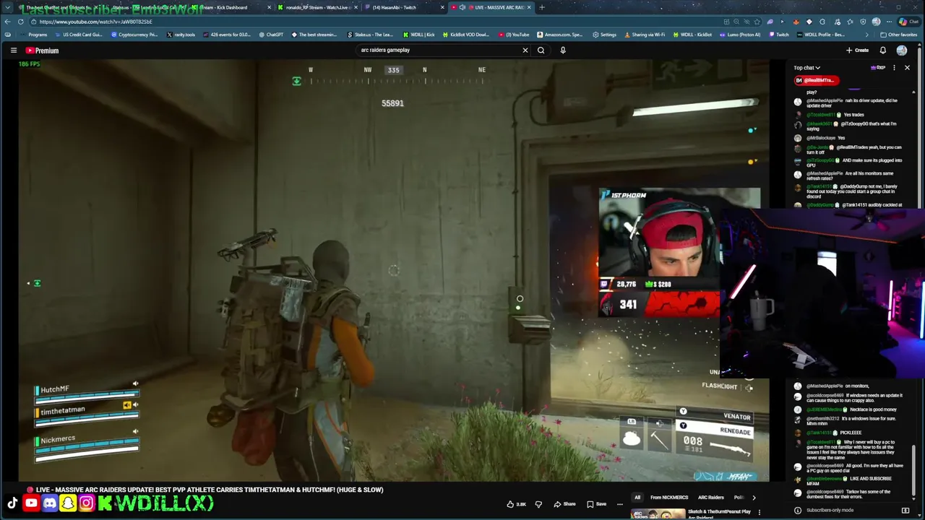Open a new browser tab
The width and height of the screenshot is (925, 520).
click(x=542, y=7)
